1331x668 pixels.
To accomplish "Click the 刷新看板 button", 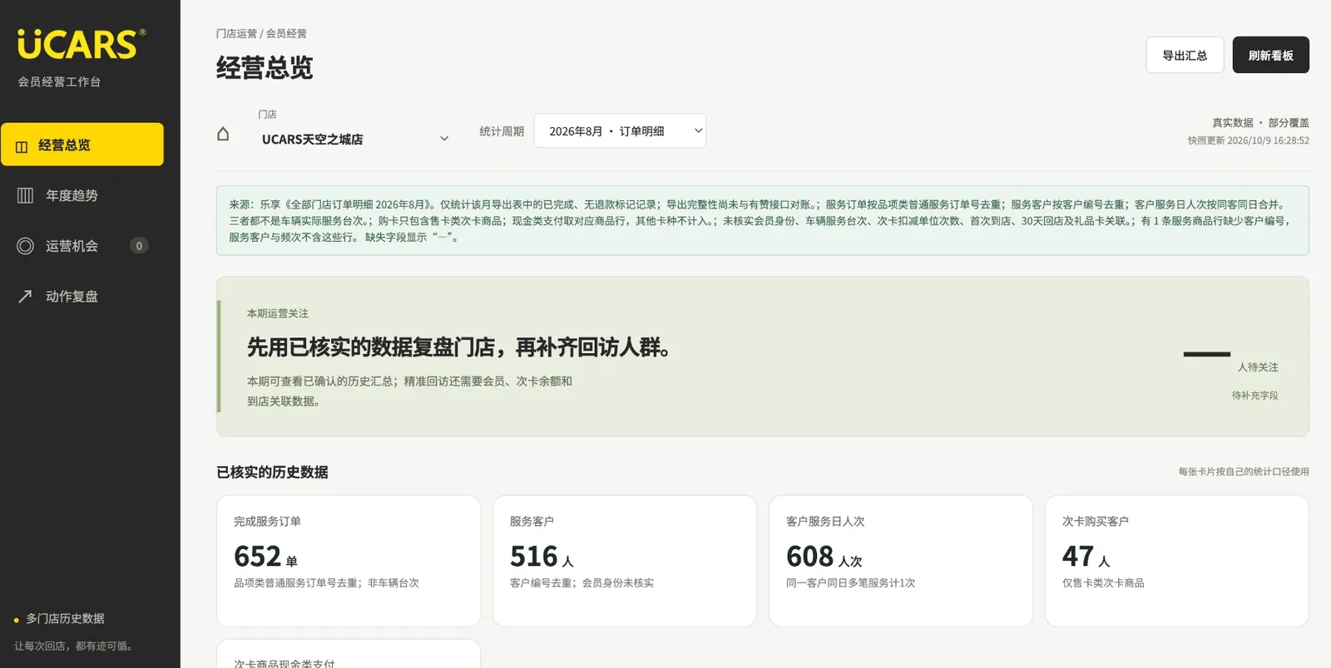I will pyautogui.click(x=1270, y=55).
